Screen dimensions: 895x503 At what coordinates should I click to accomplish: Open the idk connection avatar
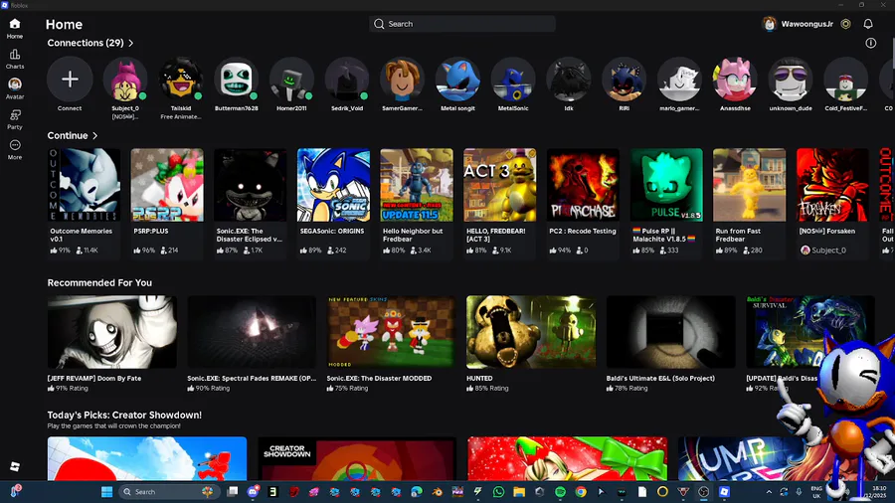tap(569, 79)
